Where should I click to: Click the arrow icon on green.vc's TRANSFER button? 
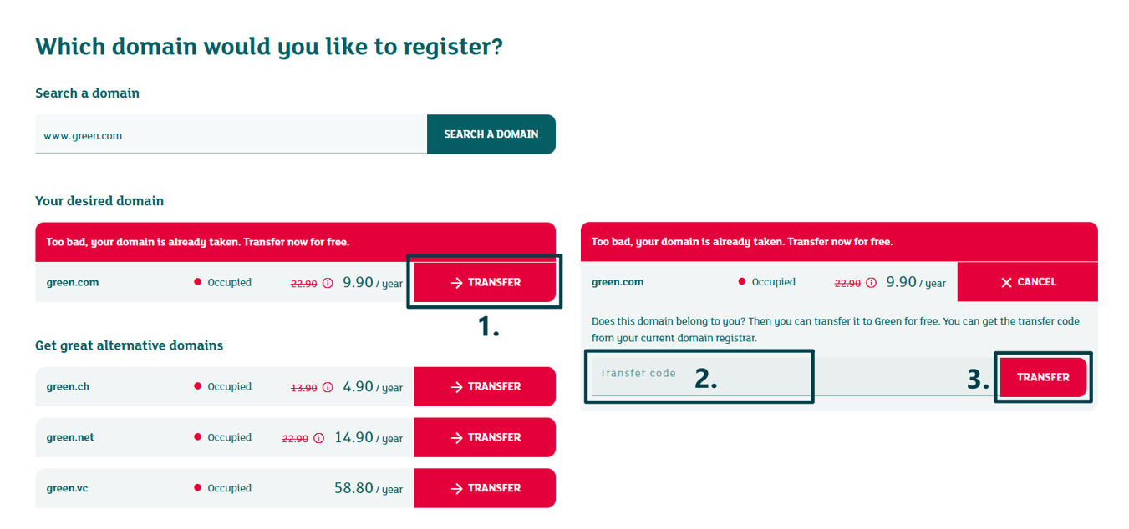point(457,488)
